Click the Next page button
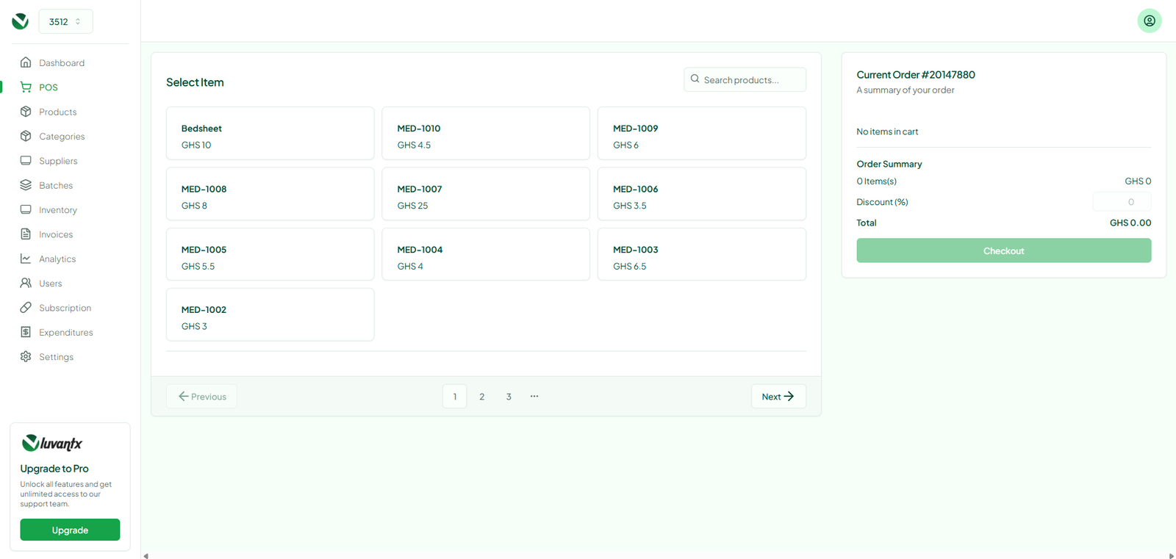 pyautogui.click(x=778, y=396)
